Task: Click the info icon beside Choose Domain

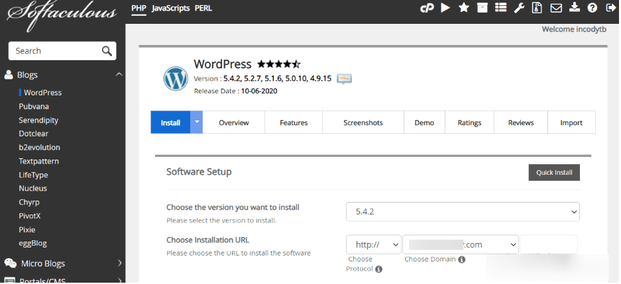Action: pos(461,260)
